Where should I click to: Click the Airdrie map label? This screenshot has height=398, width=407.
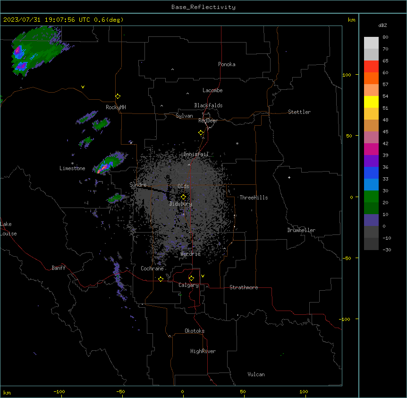tap(191, 254)
